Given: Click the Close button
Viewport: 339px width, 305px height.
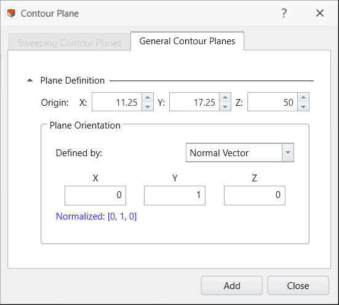Looking at the screenshot, I should click(x=298, y=285).
